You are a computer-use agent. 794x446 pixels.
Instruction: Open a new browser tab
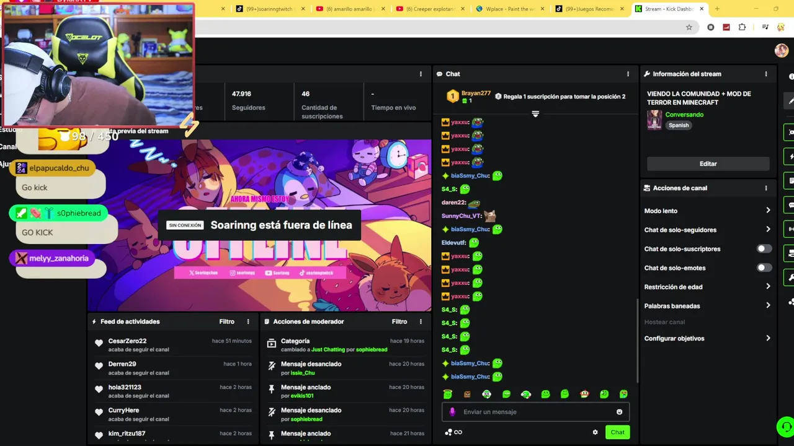(x=717, y=9)
